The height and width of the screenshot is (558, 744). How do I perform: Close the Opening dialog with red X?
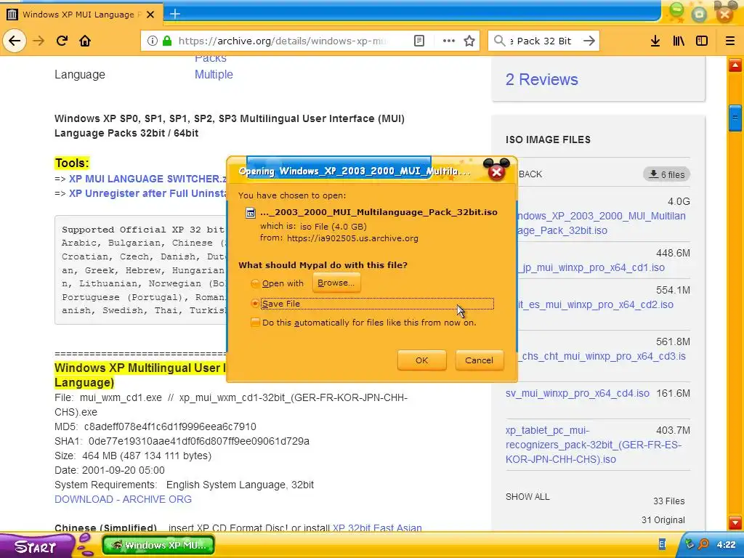click(x=497, y=171)
